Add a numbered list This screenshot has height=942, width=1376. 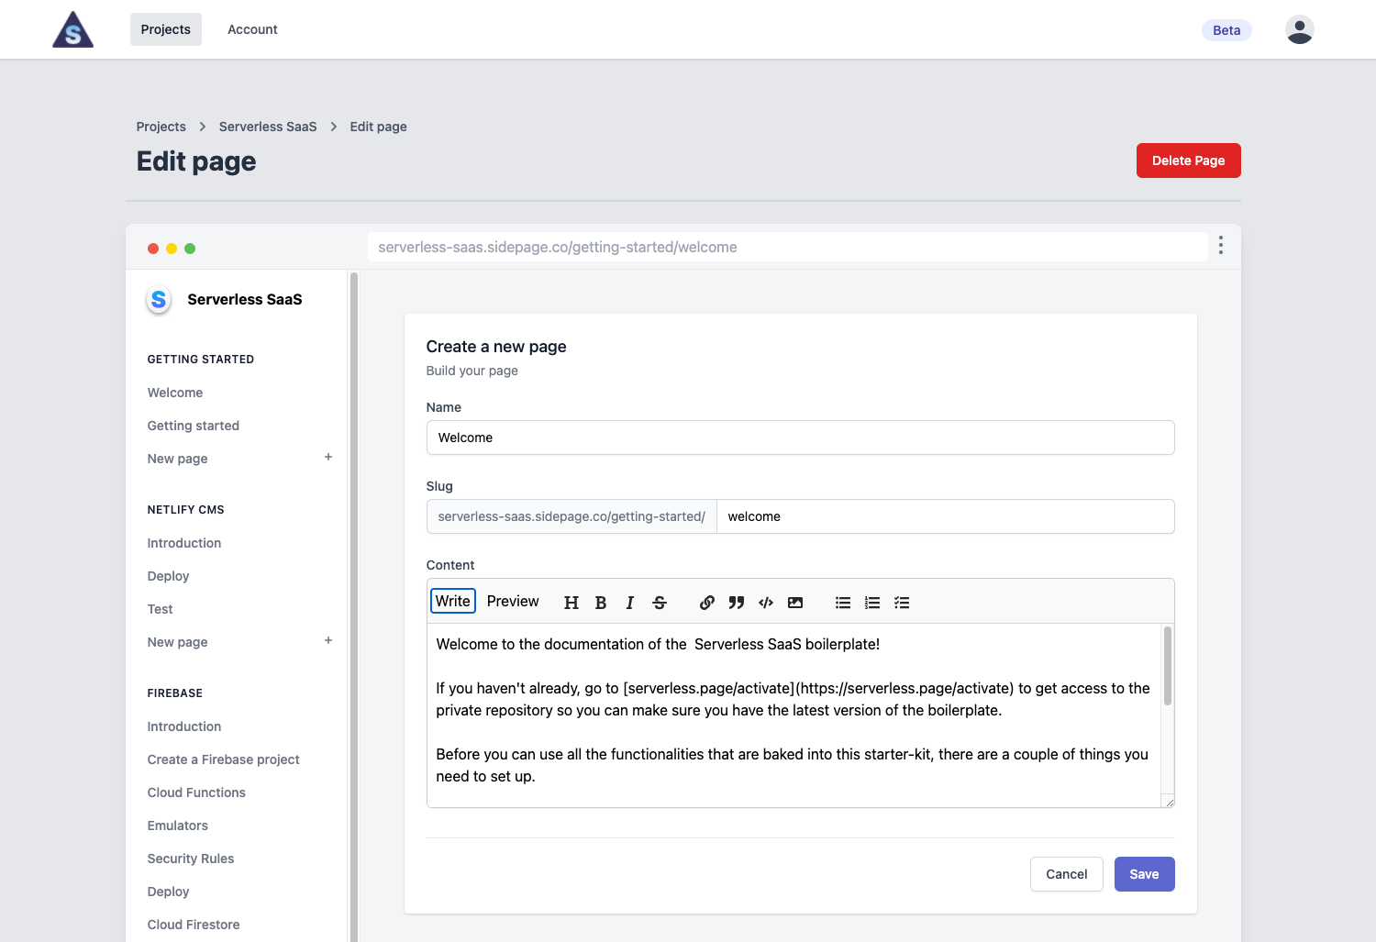click(x=872, y=603)
